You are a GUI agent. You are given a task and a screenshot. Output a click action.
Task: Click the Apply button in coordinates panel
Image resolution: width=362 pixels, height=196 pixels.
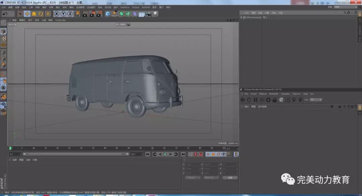(230, 178)
